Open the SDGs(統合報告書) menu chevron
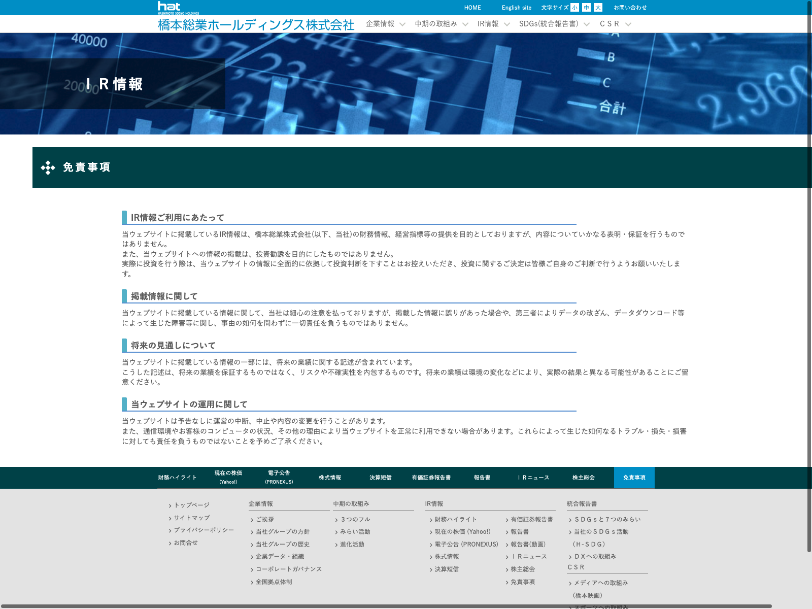812x609 pixels. (587, 24)
